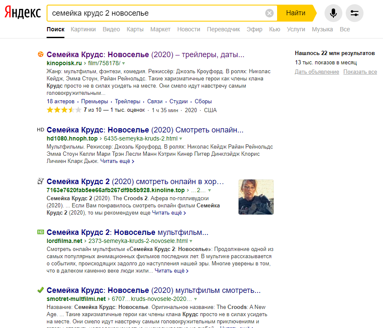
Task: Click the Найти search button
Action: (x=296, y=13)
